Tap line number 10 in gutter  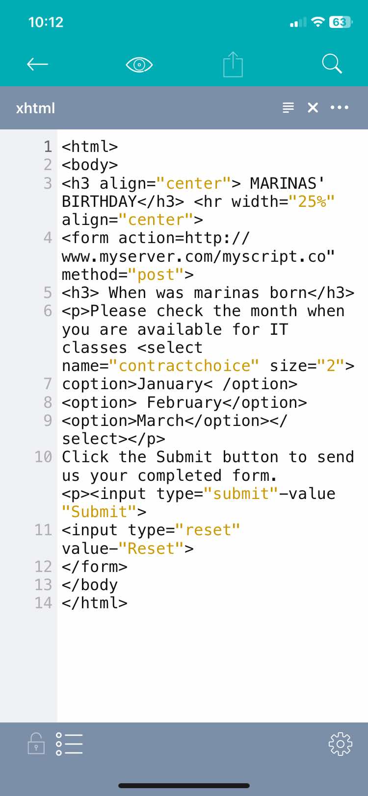(x=43, y=457)
